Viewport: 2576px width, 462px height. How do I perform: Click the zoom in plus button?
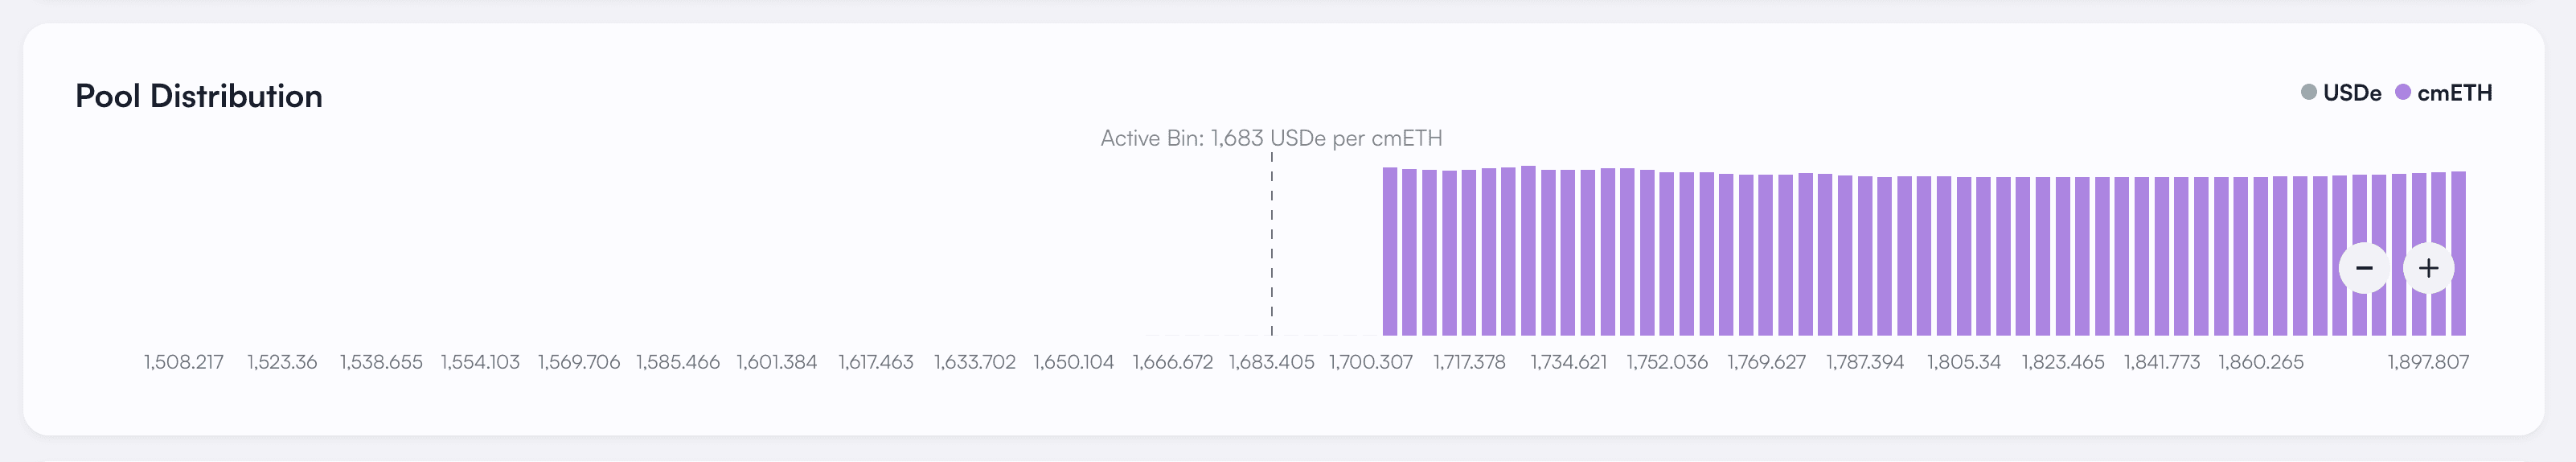coord(2428,269)
